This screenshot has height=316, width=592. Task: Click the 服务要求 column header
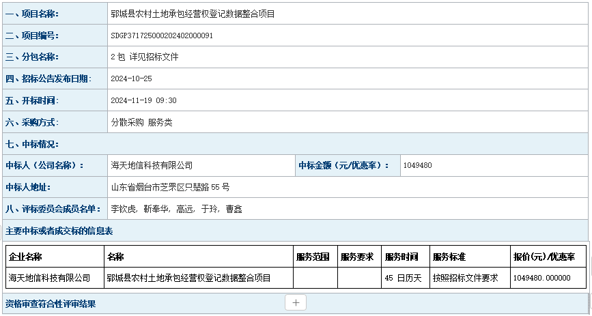[357, 257]
